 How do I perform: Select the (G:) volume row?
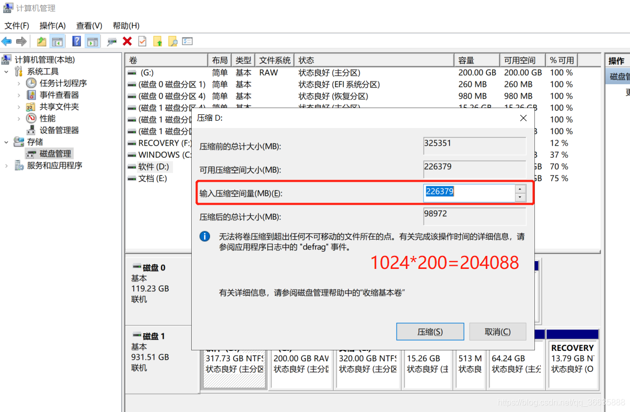pos(362,73)
